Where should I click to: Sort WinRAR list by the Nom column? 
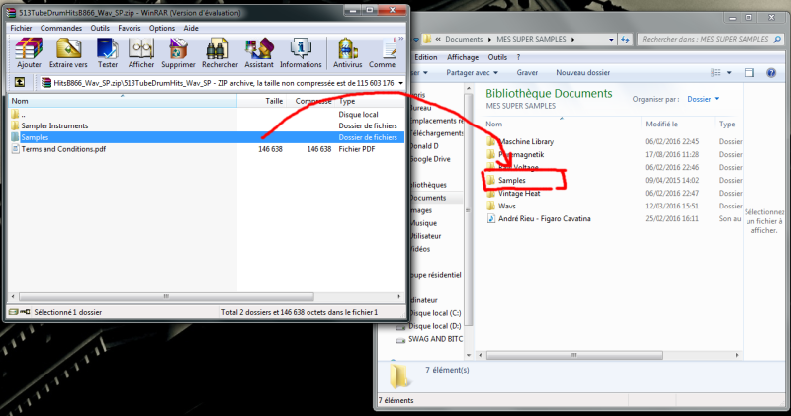[x=123, y=101]
